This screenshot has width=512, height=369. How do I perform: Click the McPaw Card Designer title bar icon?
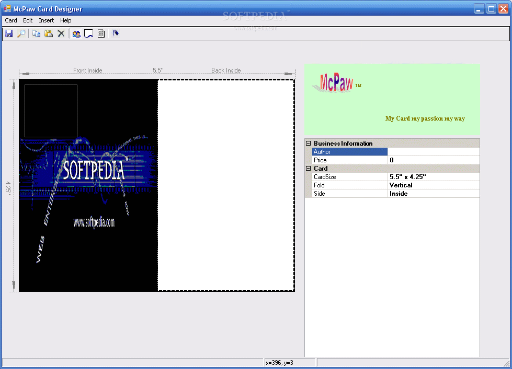pos(7,8)
